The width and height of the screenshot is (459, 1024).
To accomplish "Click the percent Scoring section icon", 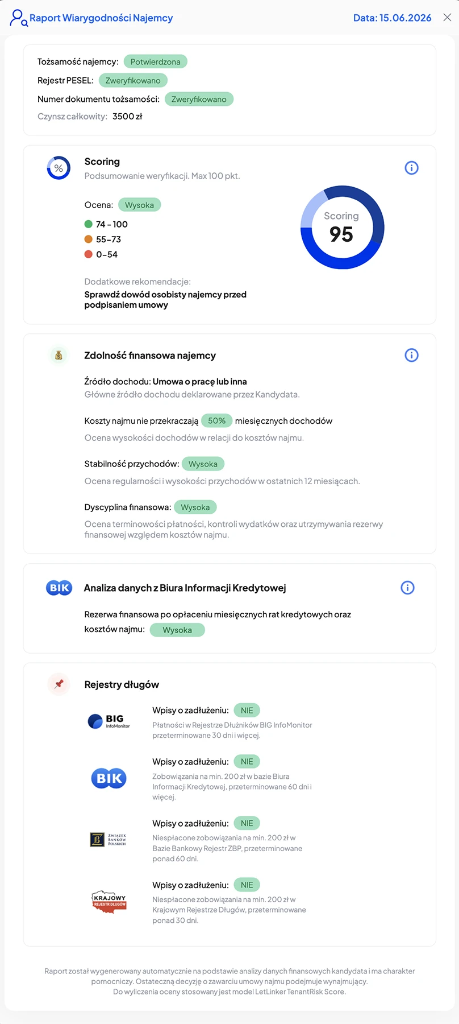I will [59, 168].
